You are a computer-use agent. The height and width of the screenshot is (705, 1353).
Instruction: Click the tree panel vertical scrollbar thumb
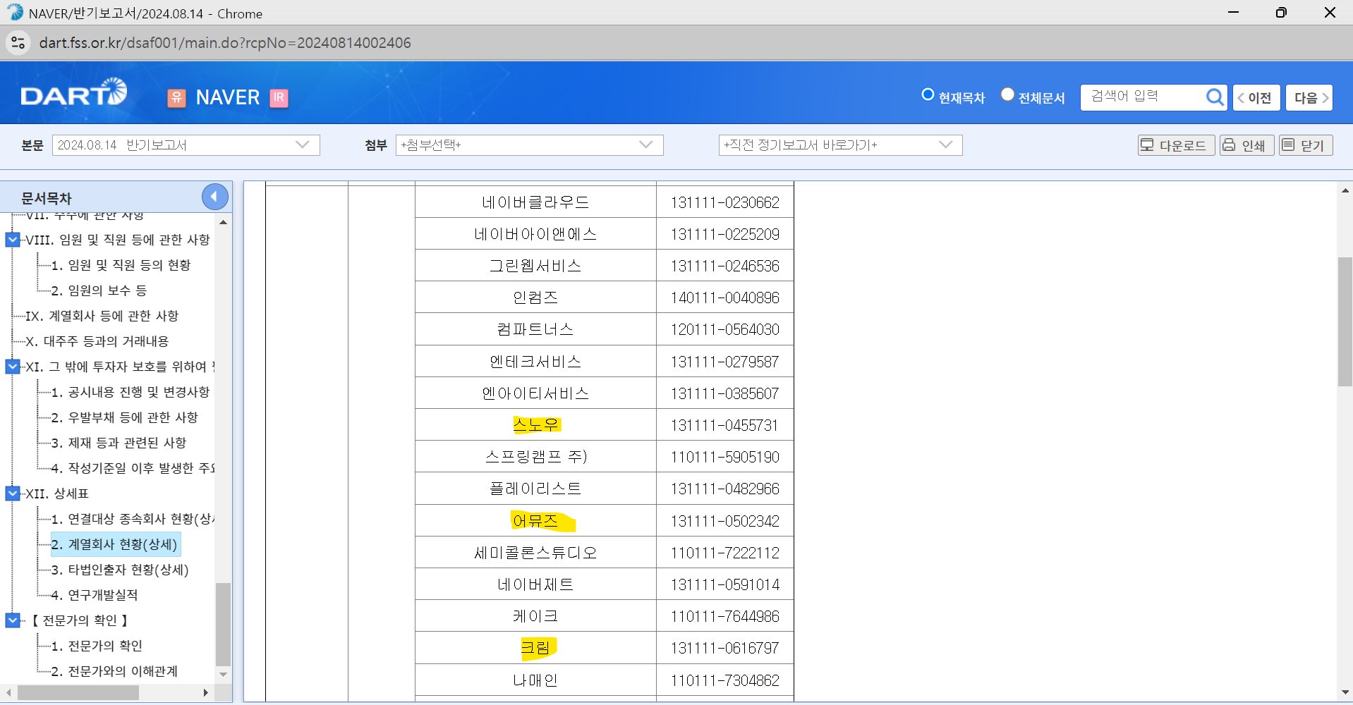click(x=223, y=625)
